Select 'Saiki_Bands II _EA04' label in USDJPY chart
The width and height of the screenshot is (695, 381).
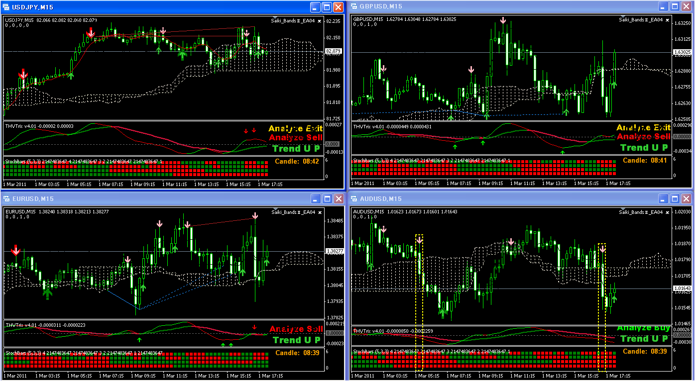[293, 20]
